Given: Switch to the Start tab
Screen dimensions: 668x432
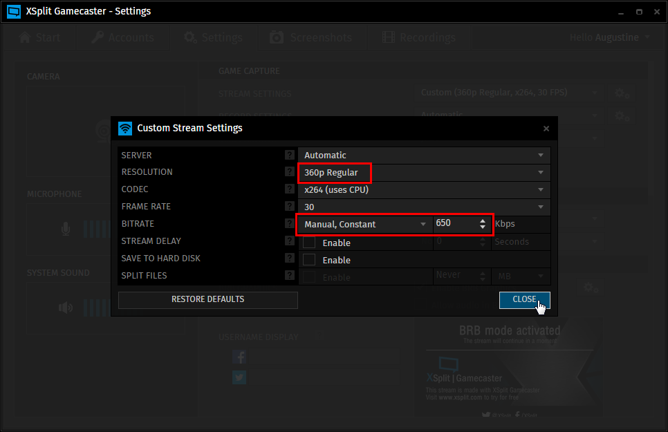Looking at the screenshot, I should pyautogui.click(x=39, y=37).
